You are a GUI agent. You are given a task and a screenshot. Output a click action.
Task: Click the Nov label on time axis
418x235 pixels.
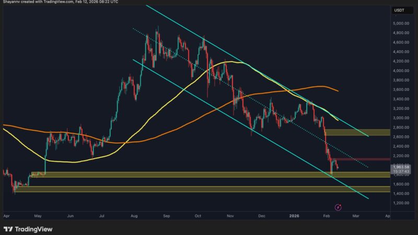230,216
